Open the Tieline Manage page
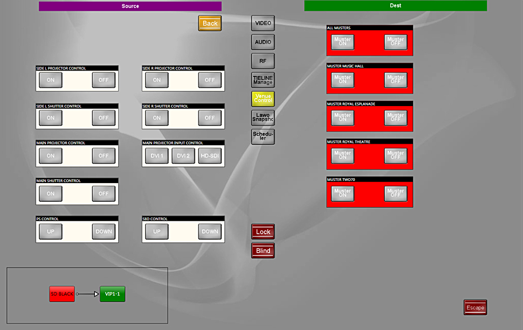Image resolution: width=523 pixels, height=330 pixels. tap(263, 80)
